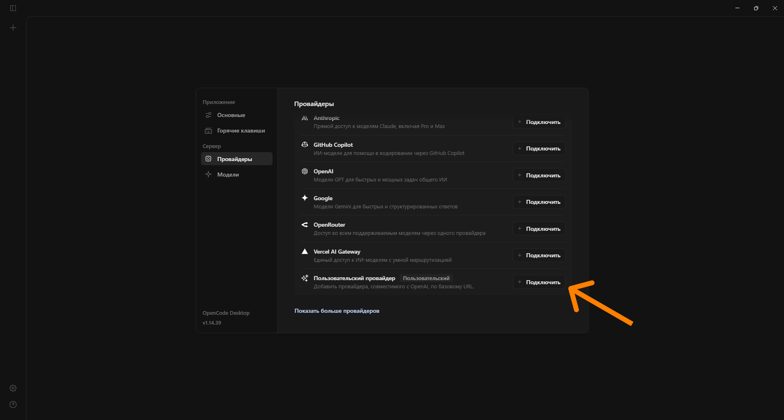Click the Сервер section header
This screenshot has width=784, height=420.
212,146
